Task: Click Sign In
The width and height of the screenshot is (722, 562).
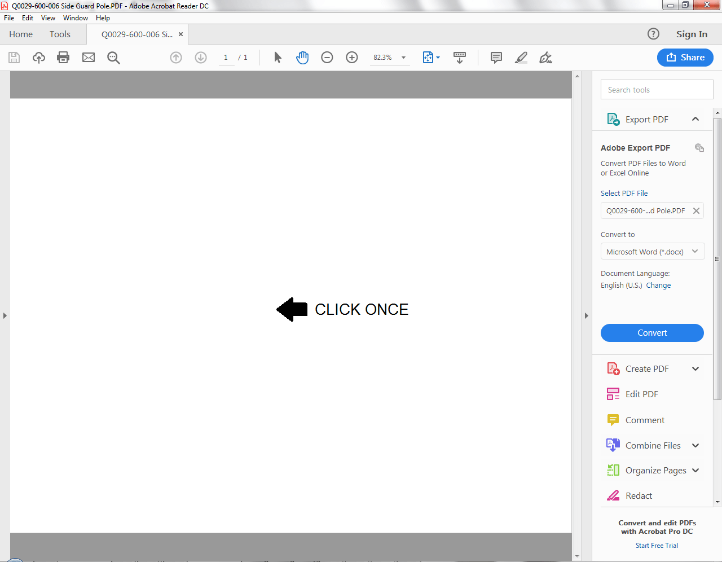Action: coord(692,34)
